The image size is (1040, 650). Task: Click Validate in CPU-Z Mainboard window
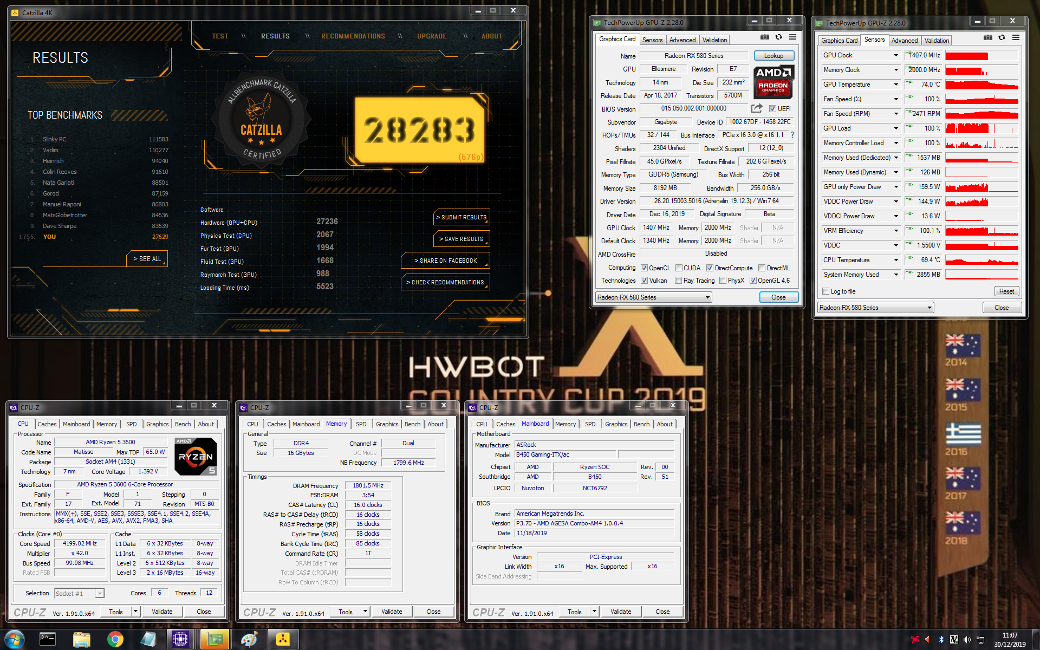[x=621, y=612]
